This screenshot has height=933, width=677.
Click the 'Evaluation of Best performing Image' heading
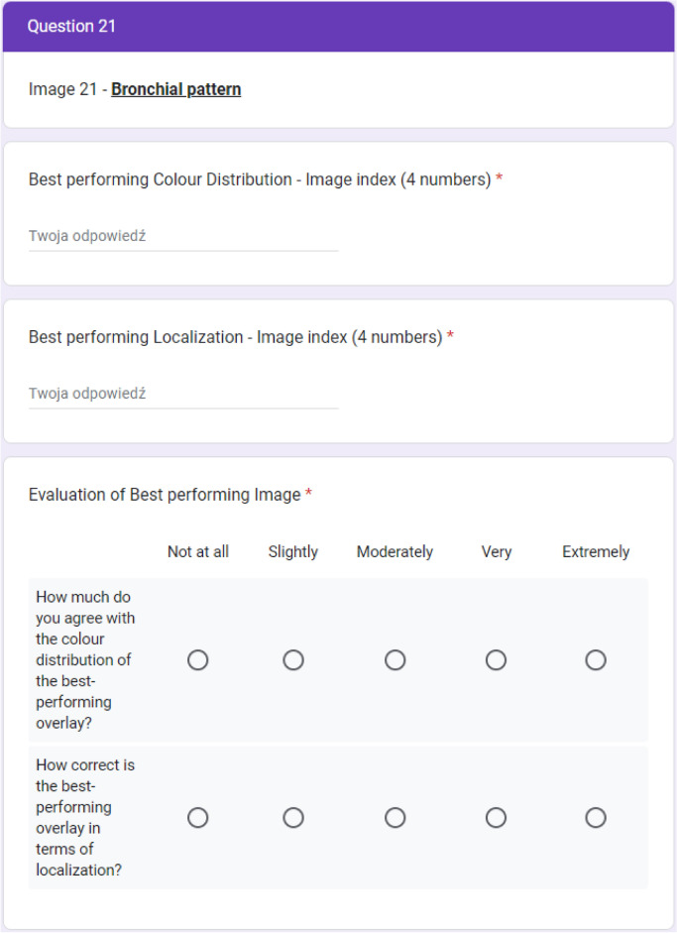click(165, 495)
